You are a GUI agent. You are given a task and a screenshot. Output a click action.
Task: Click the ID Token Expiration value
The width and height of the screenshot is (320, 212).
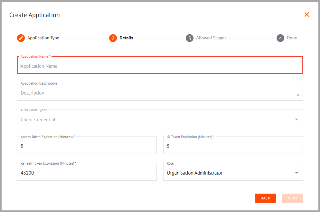(233, 146)
